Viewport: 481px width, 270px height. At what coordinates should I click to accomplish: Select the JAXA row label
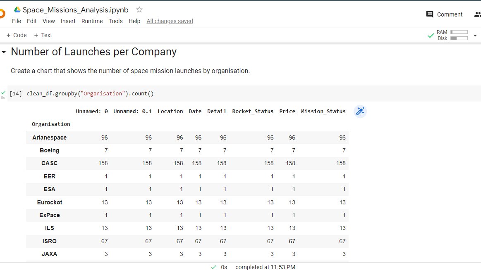tap(49, 254)
